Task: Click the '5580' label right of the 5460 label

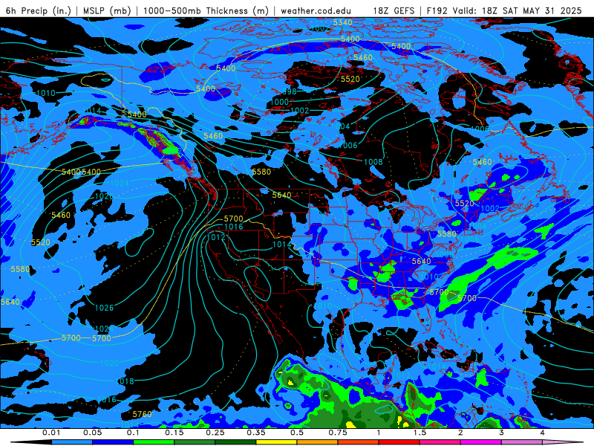Action: point(261,172)
